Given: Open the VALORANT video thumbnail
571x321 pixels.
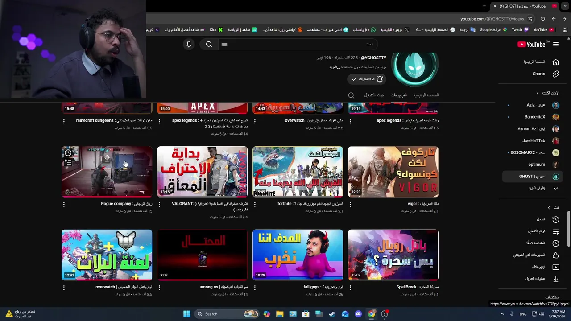Looking at the screenshot, I should (202, 172).
